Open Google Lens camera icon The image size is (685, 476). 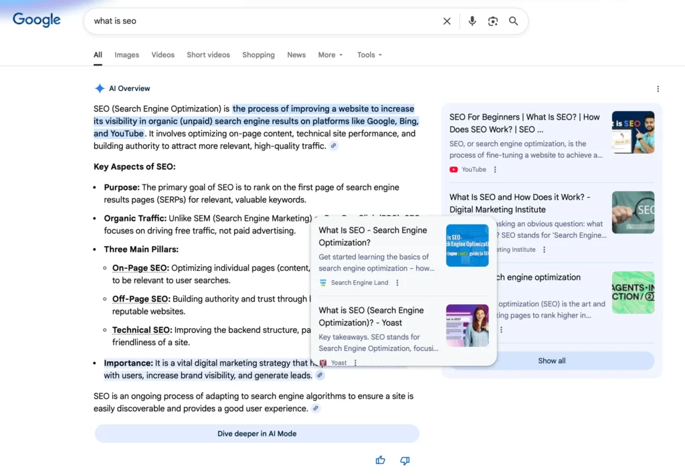(493, 21)
